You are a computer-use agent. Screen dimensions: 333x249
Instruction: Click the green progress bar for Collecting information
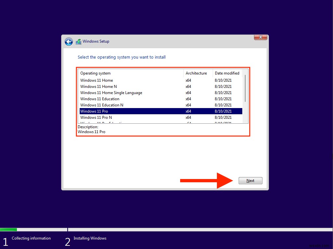point(8,229)
